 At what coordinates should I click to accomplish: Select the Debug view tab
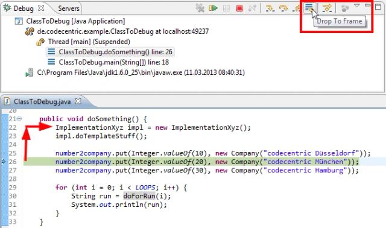point(23,8)
